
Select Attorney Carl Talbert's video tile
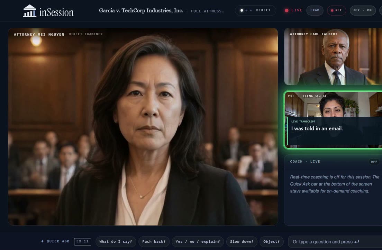pyautogui.click(x=333, y=56)
